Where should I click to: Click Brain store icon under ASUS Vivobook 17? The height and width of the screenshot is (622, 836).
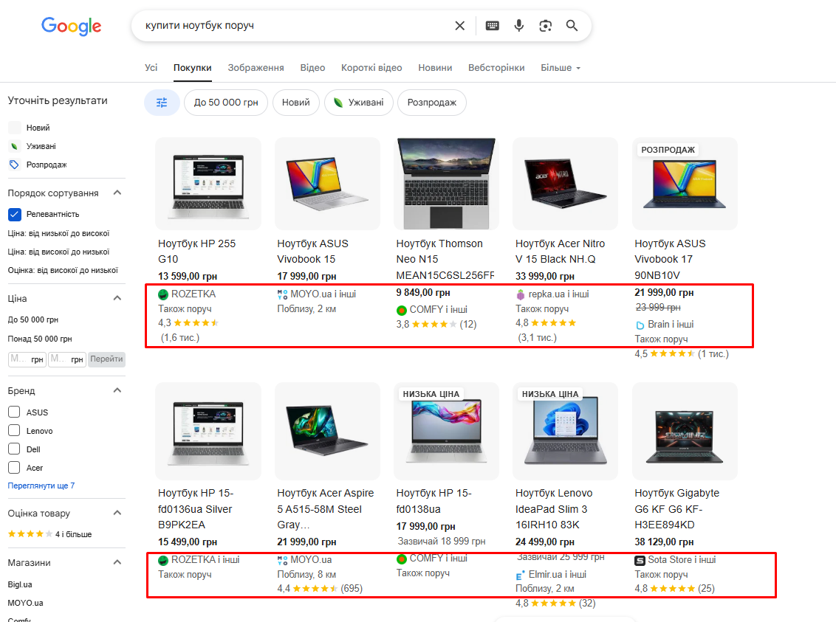(x=640, y=325)
